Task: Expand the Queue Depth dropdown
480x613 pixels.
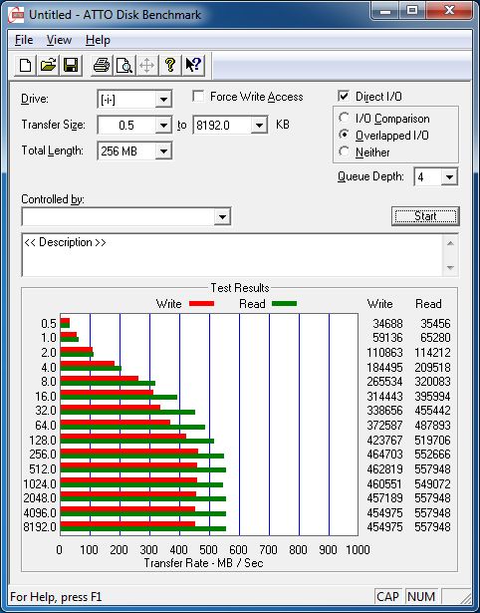Action: point(449,177)
